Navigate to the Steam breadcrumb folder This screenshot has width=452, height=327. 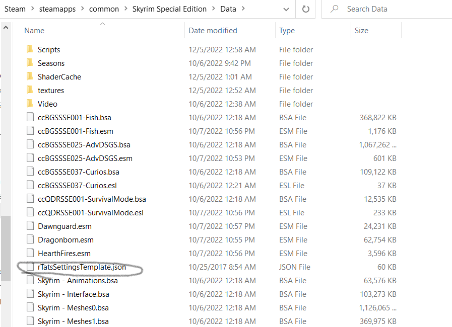coord(15,9)
